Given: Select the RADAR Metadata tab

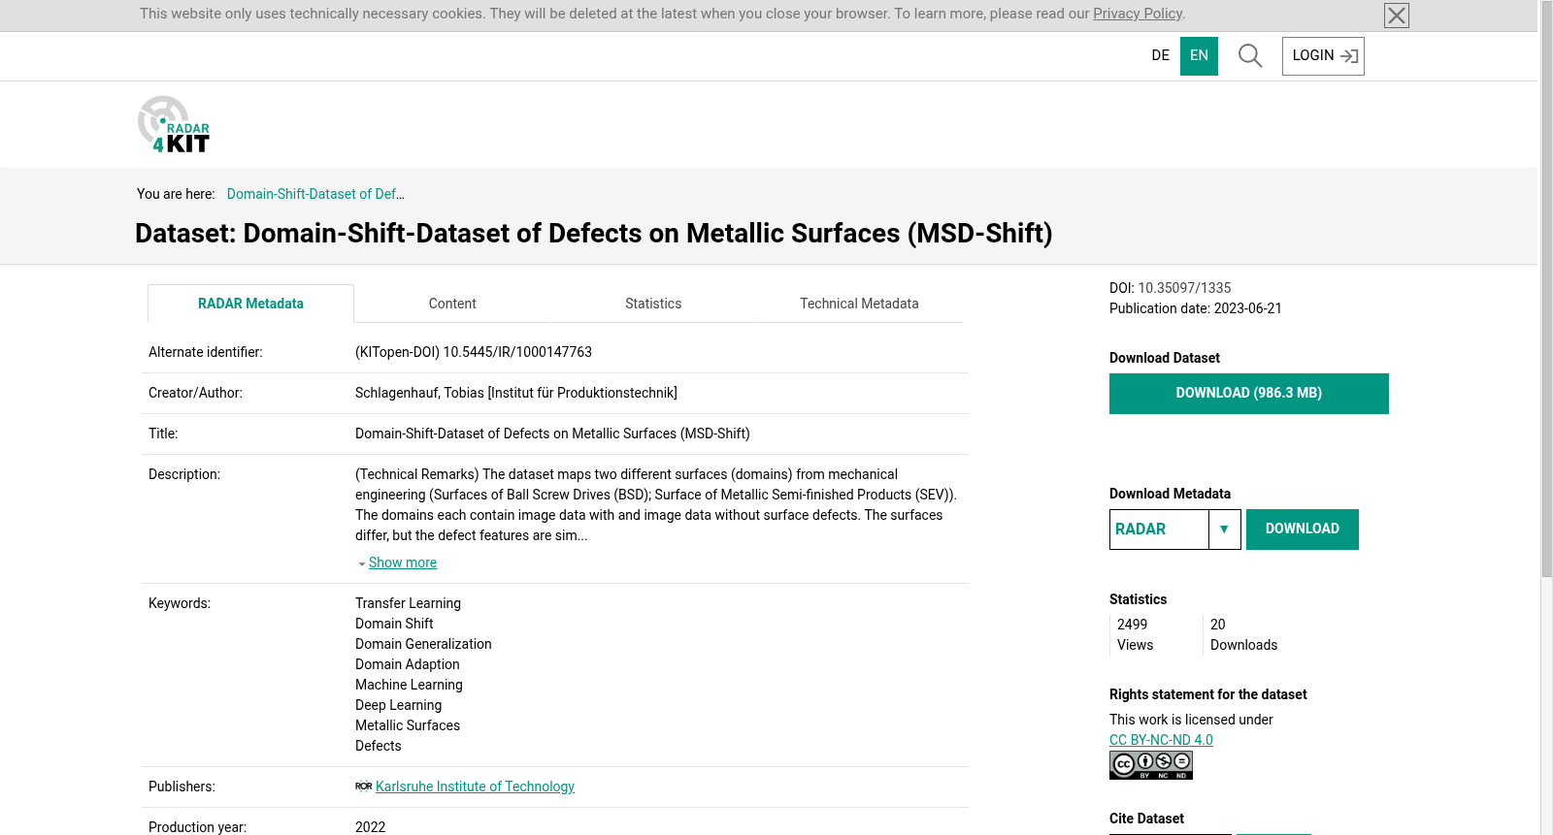Looking at the screenshot, I should point(250,304).
